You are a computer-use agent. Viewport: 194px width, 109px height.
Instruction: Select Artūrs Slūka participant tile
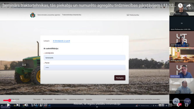(182, 86)
